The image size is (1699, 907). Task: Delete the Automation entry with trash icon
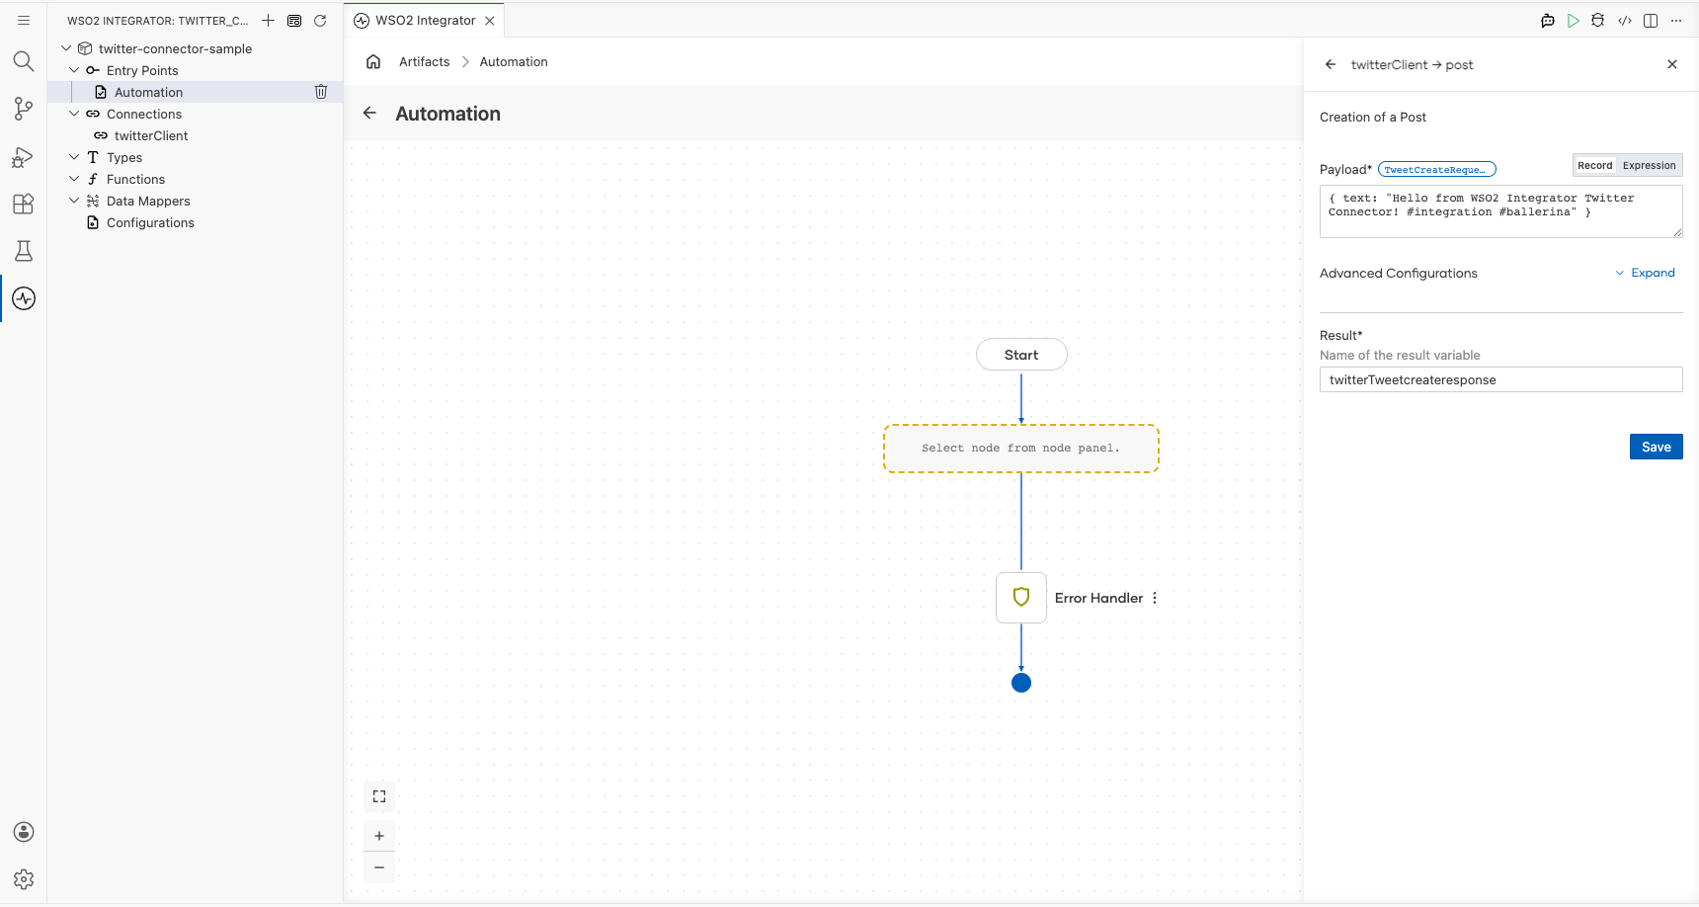[x=321, y=92]
